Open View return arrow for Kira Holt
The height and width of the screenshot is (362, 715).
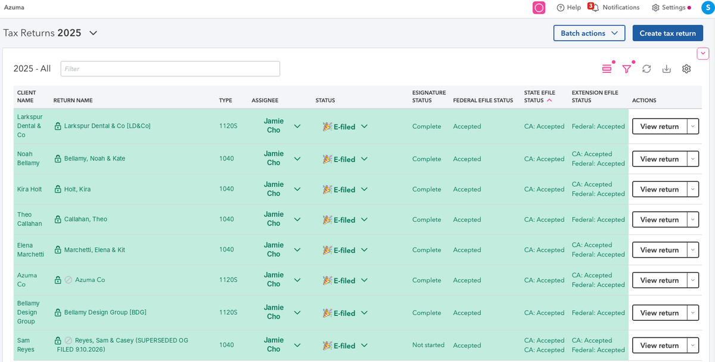tap(692, 189)
